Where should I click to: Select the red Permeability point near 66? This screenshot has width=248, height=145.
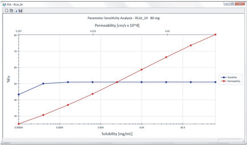166,57
